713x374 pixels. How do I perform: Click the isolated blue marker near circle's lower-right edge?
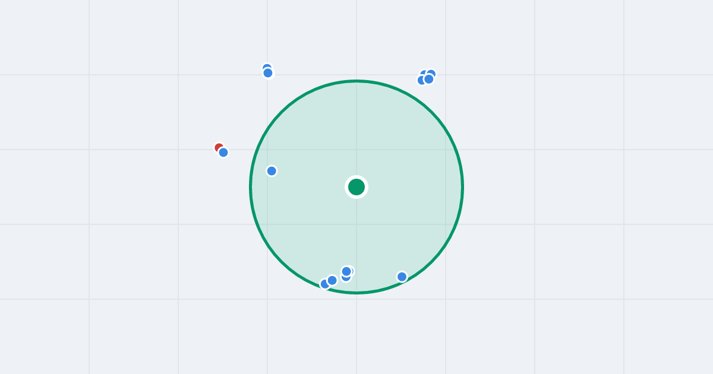(x=402, y=277)
